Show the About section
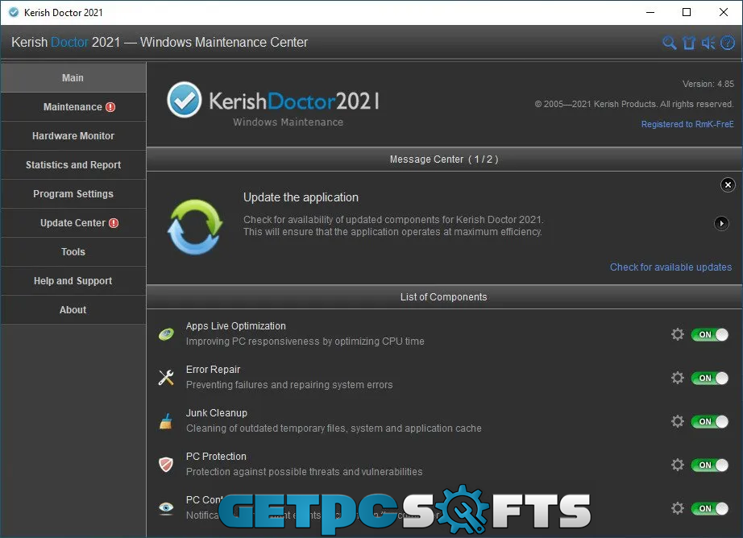The height and width of the screenshot is (538, 743). click(x=73, y=310)
